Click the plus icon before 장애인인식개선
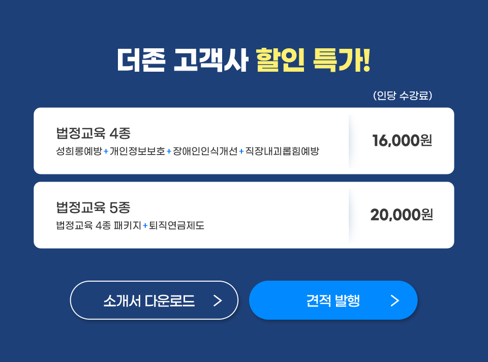This screenshot has height=362, width=488. [169, 152]
